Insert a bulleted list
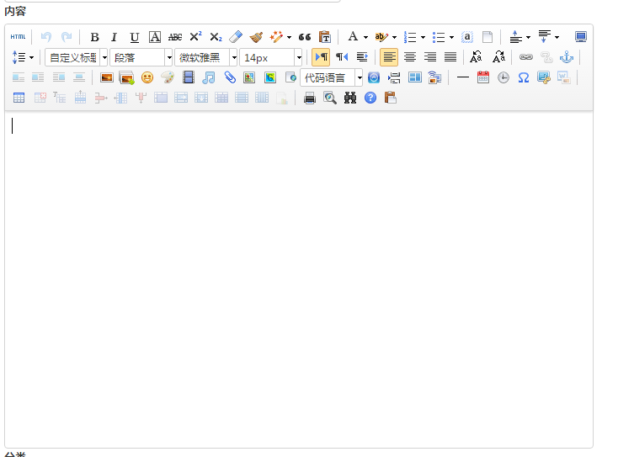 point(439,37)
